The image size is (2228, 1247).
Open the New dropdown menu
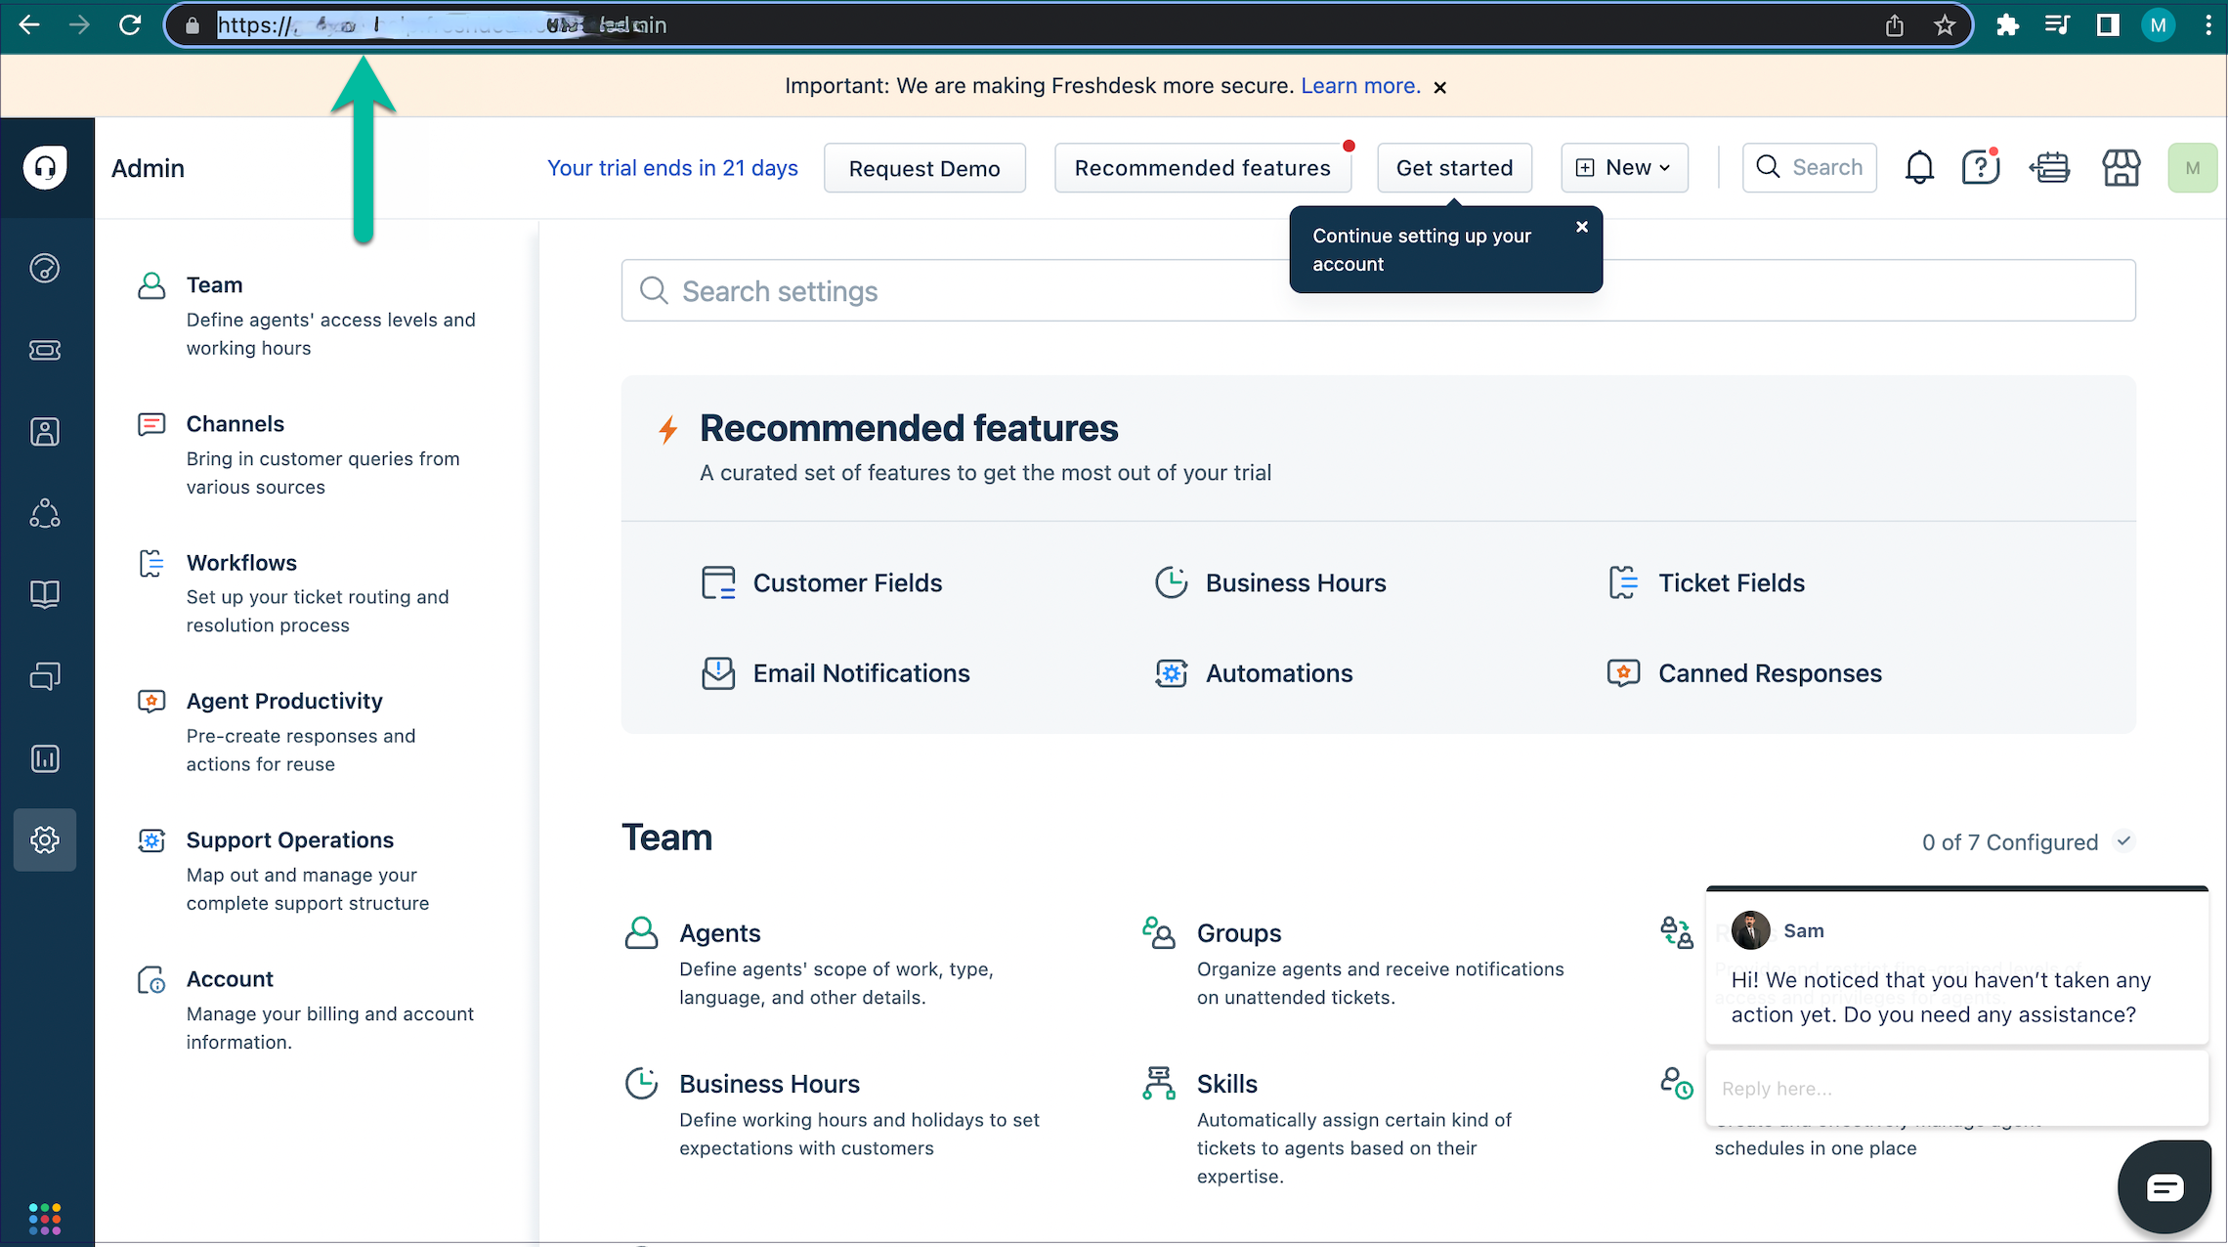tap(1624, 167)
